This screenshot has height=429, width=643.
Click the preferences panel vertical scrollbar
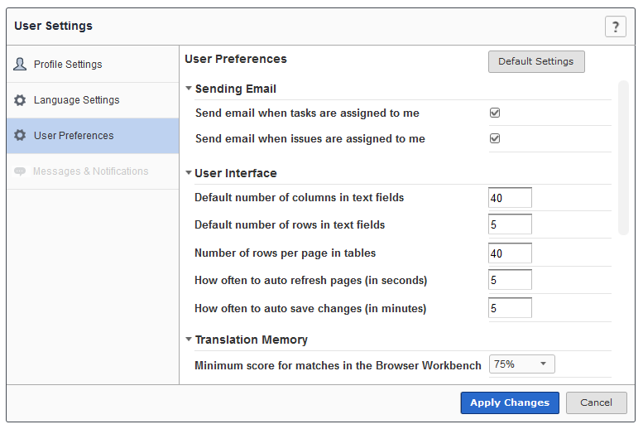(x=623, y=157)
